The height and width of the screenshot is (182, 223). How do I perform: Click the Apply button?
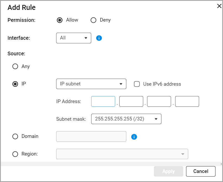point(168,171)
